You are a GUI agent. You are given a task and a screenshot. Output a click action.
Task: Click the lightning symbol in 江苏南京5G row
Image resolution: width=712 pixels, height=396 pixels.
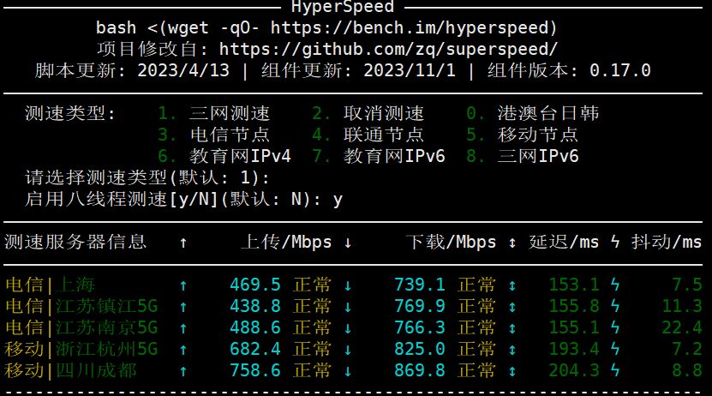coord(615,327)
